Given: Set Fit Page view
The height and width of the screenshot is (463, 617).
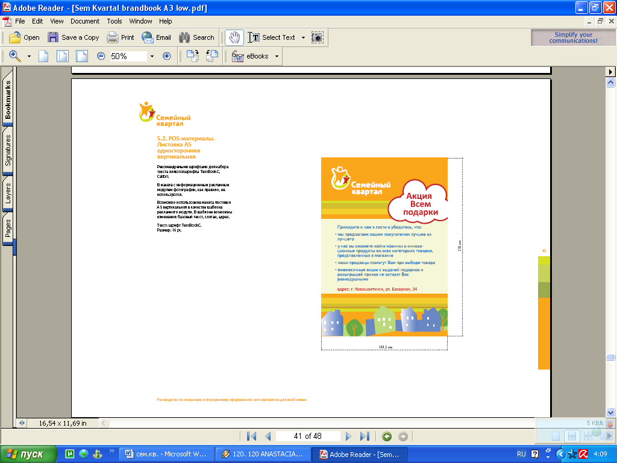Looking at the screenshot, I should [63, 56].
